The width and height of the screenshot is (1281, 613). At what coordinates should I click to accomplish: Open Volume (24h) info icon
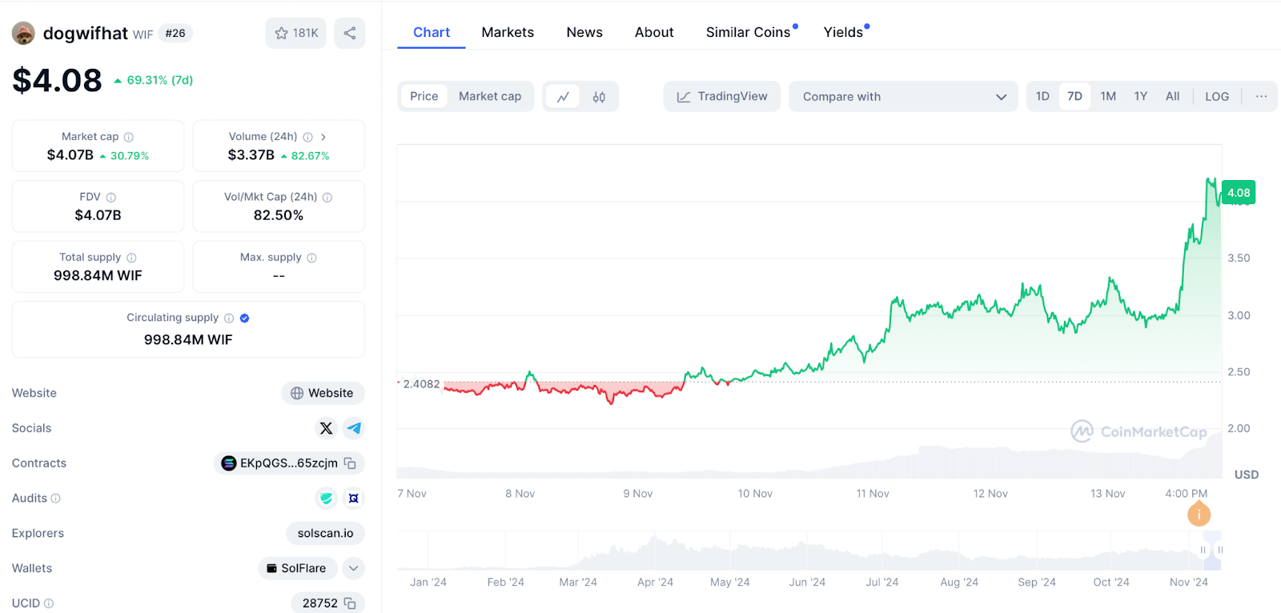307,137
